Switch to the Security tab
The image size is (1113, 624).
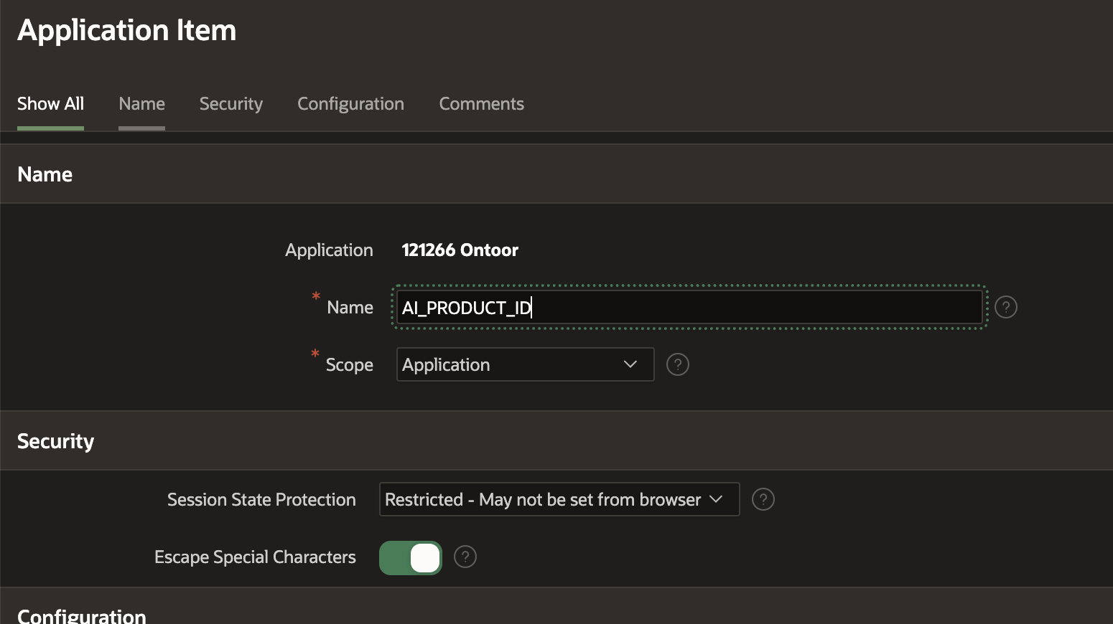pyautogui.click(x=230, y=103)
